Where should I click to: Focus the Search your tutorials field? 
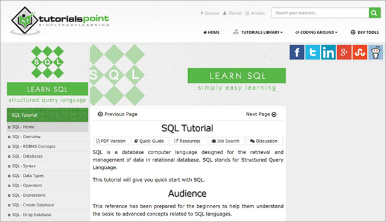[320, 13]
